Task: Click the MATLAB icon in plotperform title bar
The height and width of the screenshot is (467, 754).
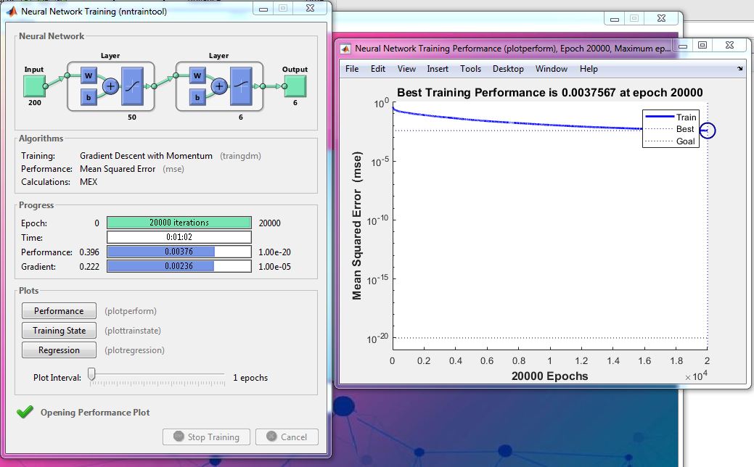Action: point(345,49)
